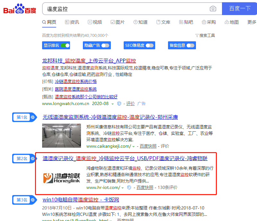The width and height of the screenshot is (257, 221).
Task: Click the 130条评价 link
Action: [167, 188]
